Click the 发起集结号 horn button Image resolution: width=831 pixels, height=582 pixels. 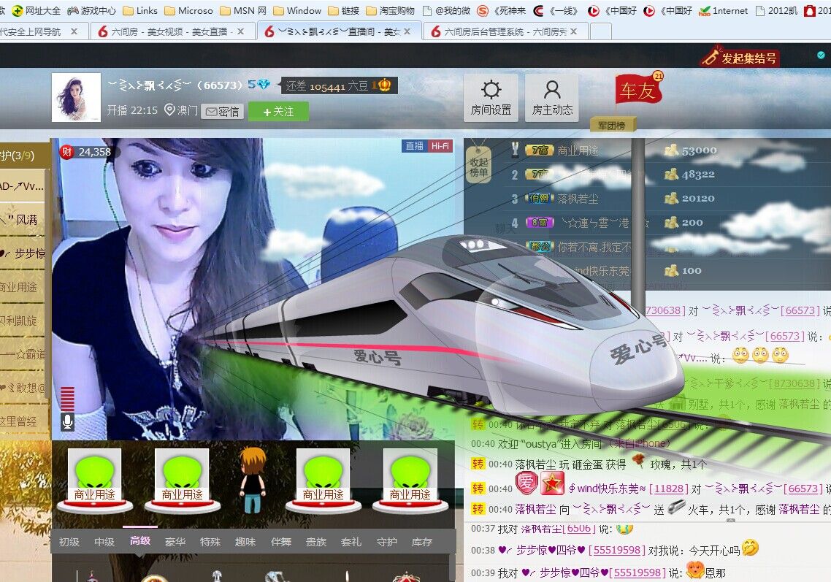pyautogui.click(x=740, y=57)
